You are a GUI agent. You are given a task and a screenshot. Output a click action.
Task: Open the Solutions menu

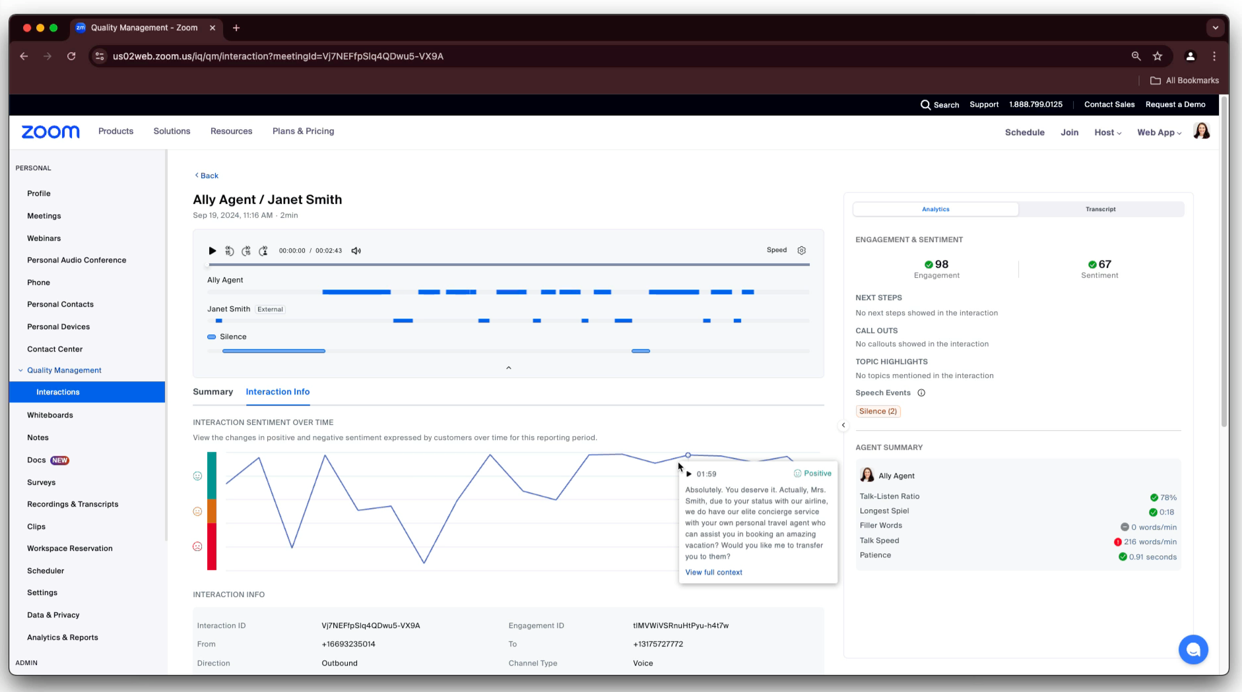click(172, 131)
